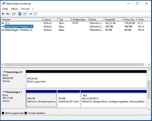Viewport: 152px width, 121px height.
Task: Open the Datei menu
Action: point(5,9)
